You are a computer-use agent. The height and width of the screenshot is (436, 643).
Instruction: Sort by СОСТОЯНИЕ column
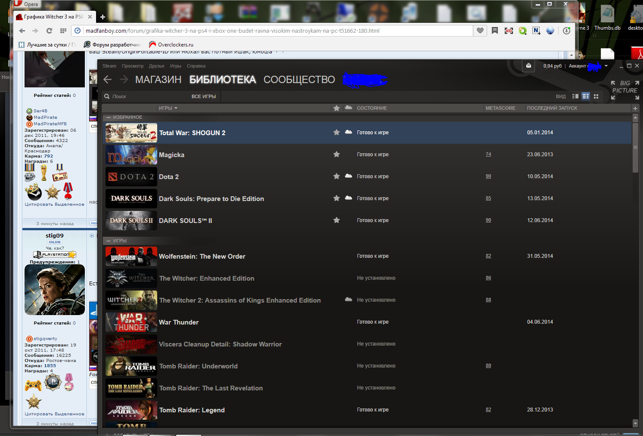tap(372, 108)
